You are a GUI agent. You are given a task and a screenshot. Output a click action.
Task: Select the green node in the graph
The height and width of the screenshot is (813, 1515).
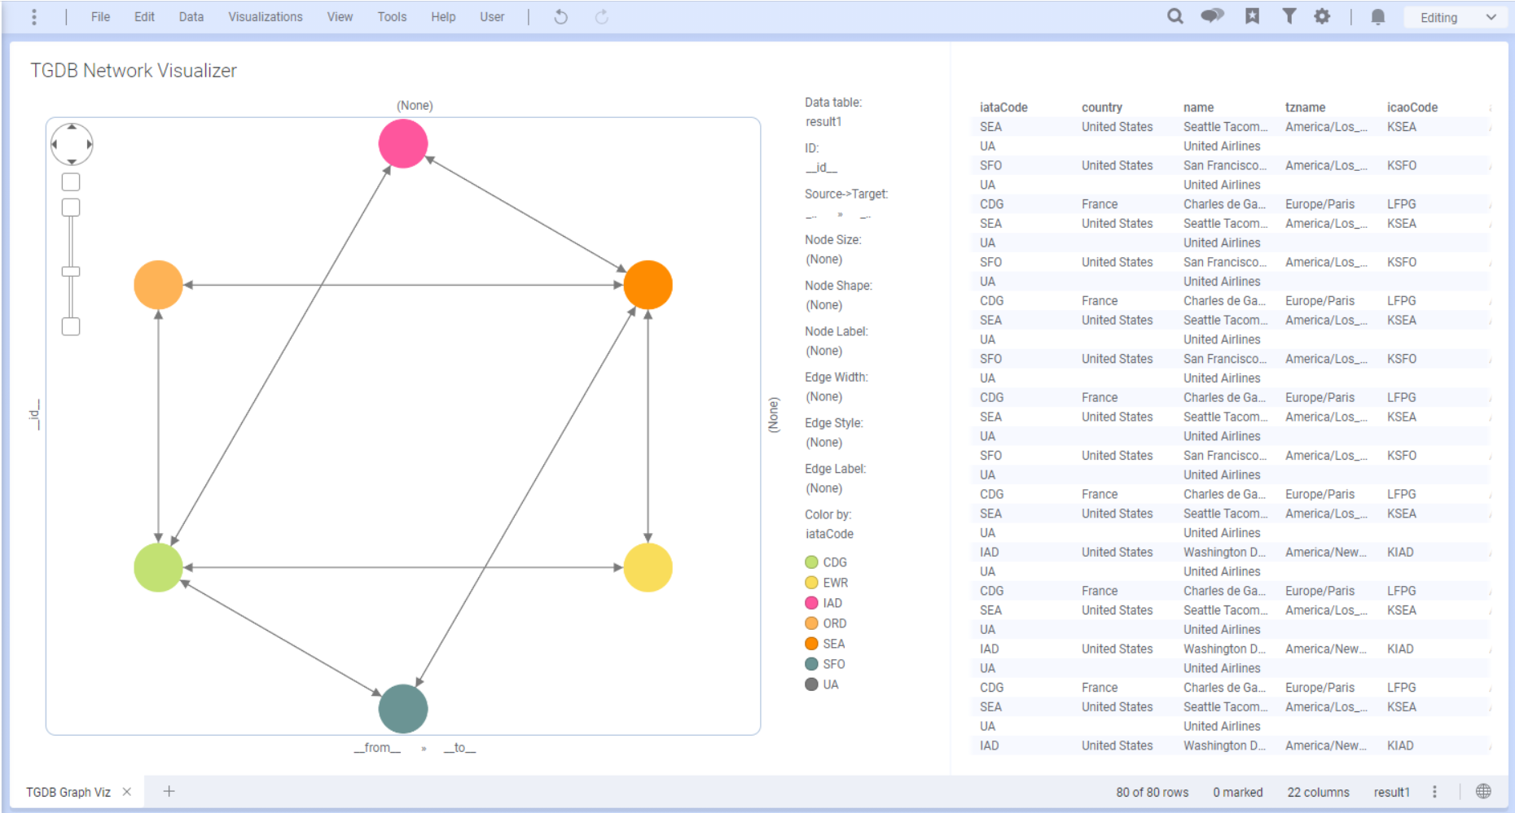pos(158,567)
